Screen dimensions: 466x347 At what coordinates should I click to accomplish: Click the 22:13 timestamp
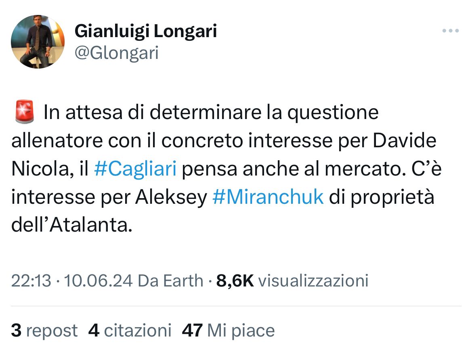[x=31, y=280]
